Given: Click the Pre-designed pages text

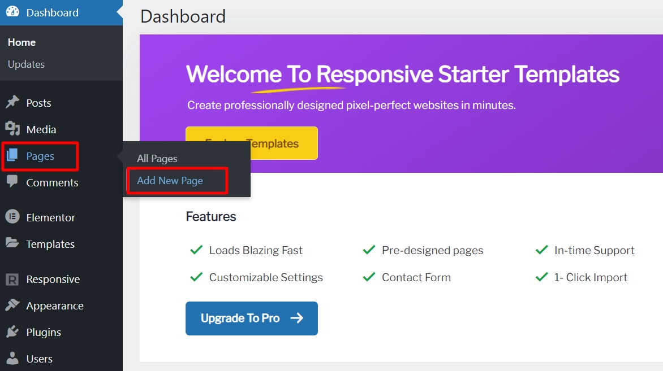Looking at the screenshot, I should (433, 250).
